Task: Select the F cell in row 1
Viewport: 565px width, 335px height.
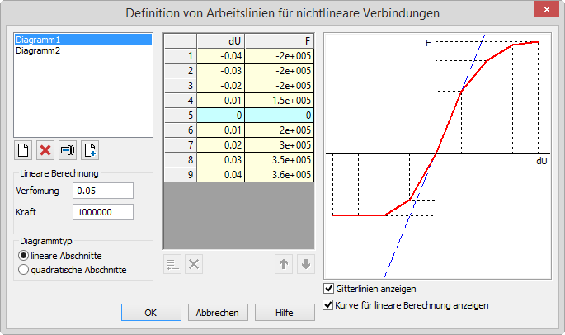Action: coord(280,56)
